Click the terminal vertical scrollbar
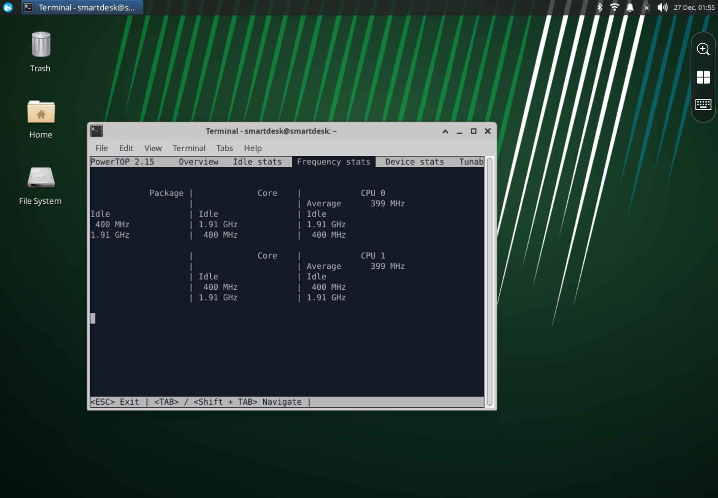 tap(489, 282)
